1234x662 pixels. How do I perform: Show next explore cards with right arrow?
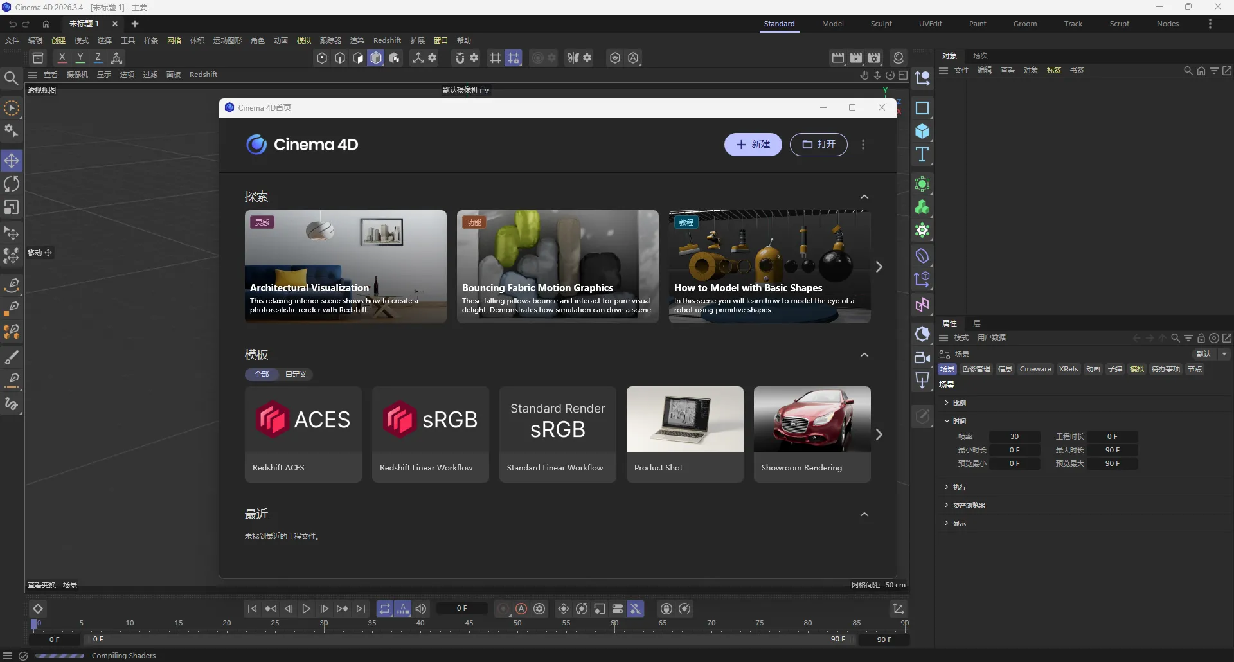[x=879, y=267]
